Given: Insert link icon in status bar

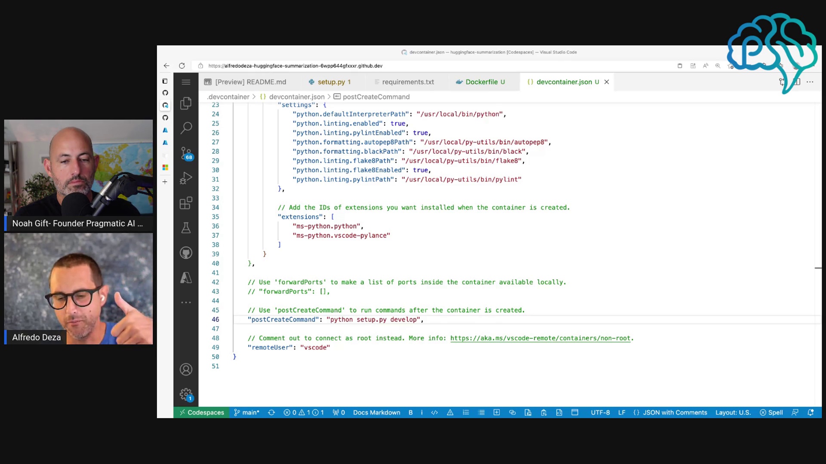Looking at the screenshot, I should (x=512, y=412).
